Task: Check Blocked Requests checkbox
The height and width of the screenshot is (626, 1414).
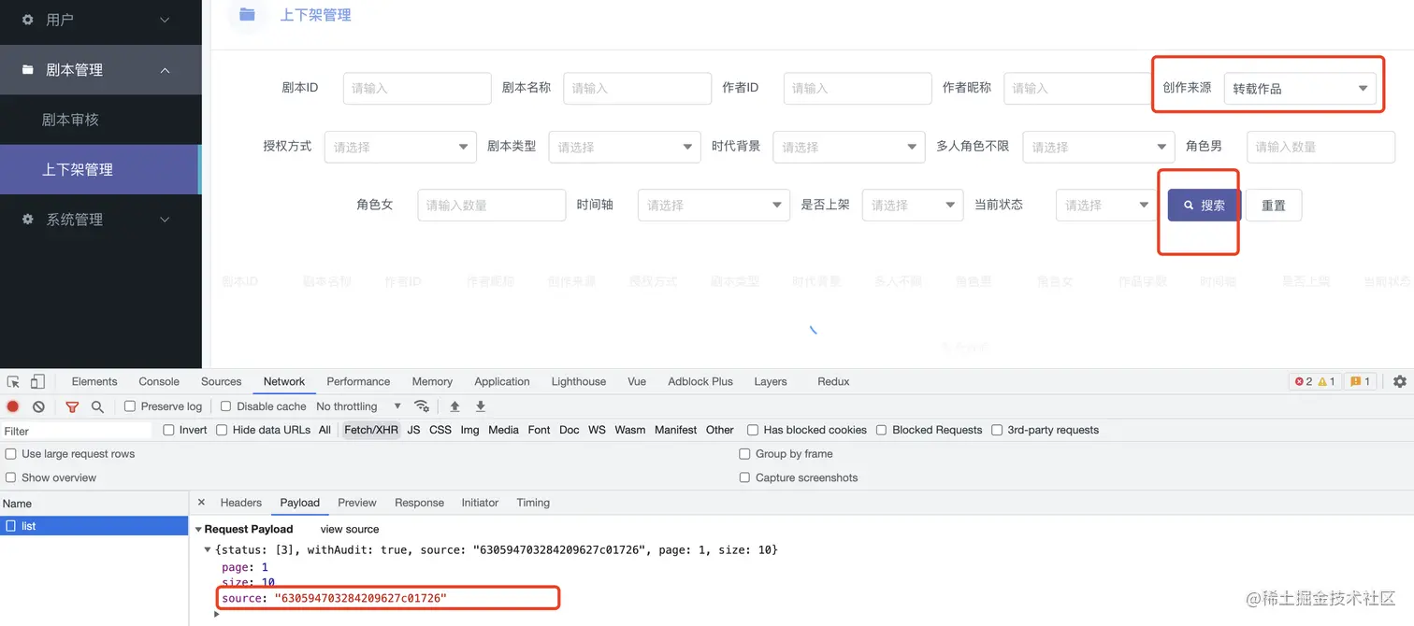Action: (x=881, y=430)
